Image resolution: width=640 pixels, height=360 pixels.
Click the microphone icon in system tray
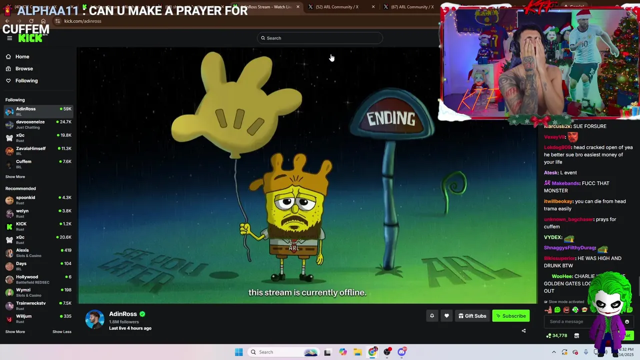[x=586, y=352]
